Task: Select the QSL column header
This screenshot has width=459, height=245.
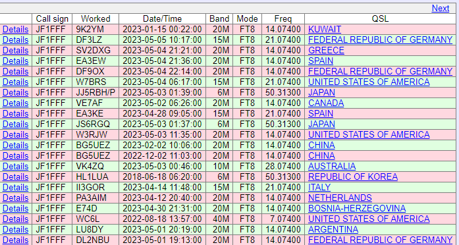Action: coord(380,18)
